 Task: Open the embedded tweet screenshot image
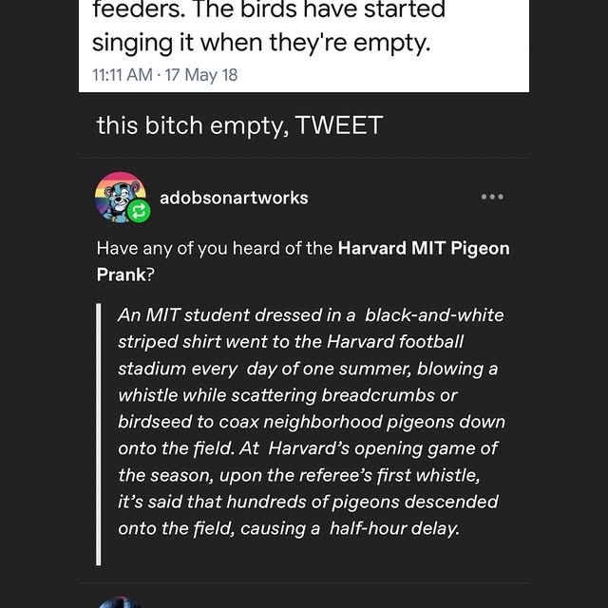coord(304,38)
